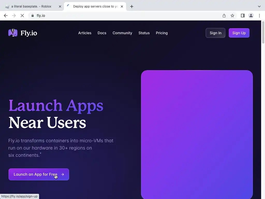Screen dimensions: 265x199
Task: Open the Docs nav link
Action: [x=102, y=33]
